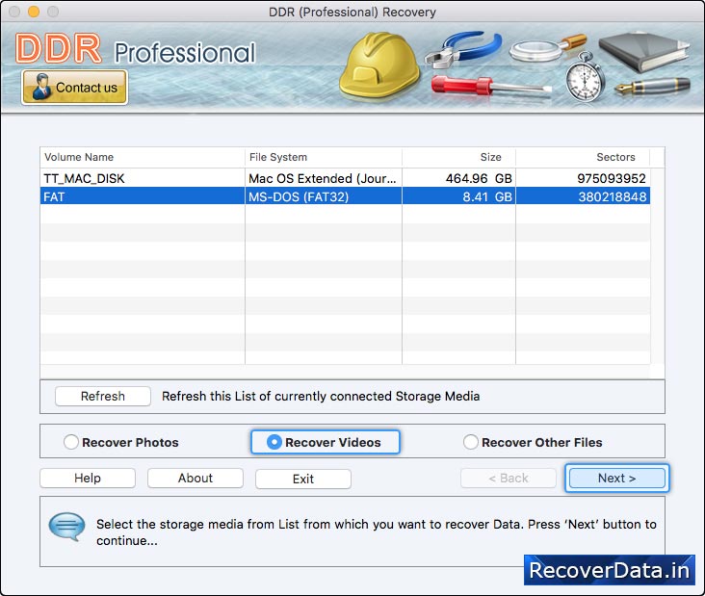This screenshot has height=596, width=705.
Task: Minimize the window with yellow button
Action: tap(34, 12)
